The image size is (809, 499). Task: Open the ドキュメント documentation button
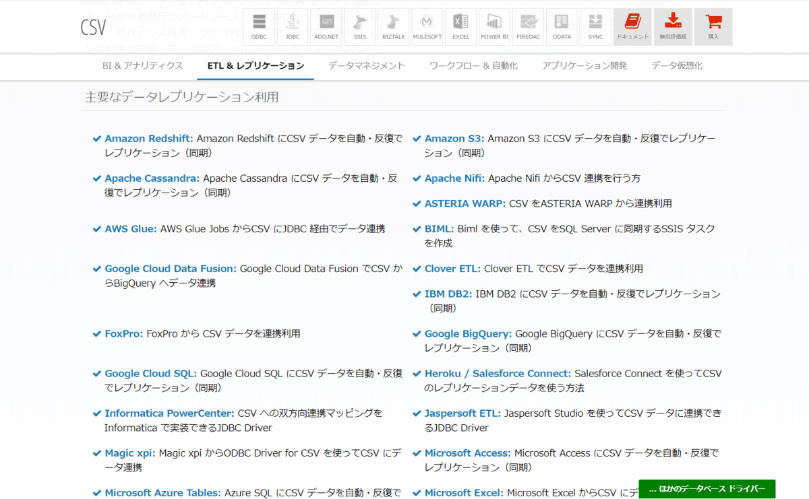(x=632, y=27)
